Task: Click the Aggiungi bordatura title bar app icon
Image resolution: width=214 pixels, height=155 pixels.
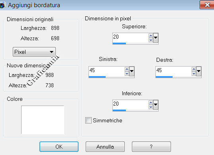Action: tap(2, 5)
